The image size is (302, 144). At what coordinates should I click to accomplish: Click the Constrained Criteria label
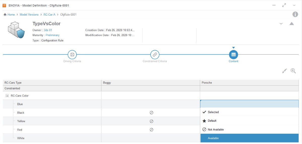(x=155, y=61)
